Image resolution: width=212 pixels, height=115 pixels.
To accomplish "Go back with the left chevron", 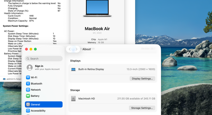I will coord(70,49).
